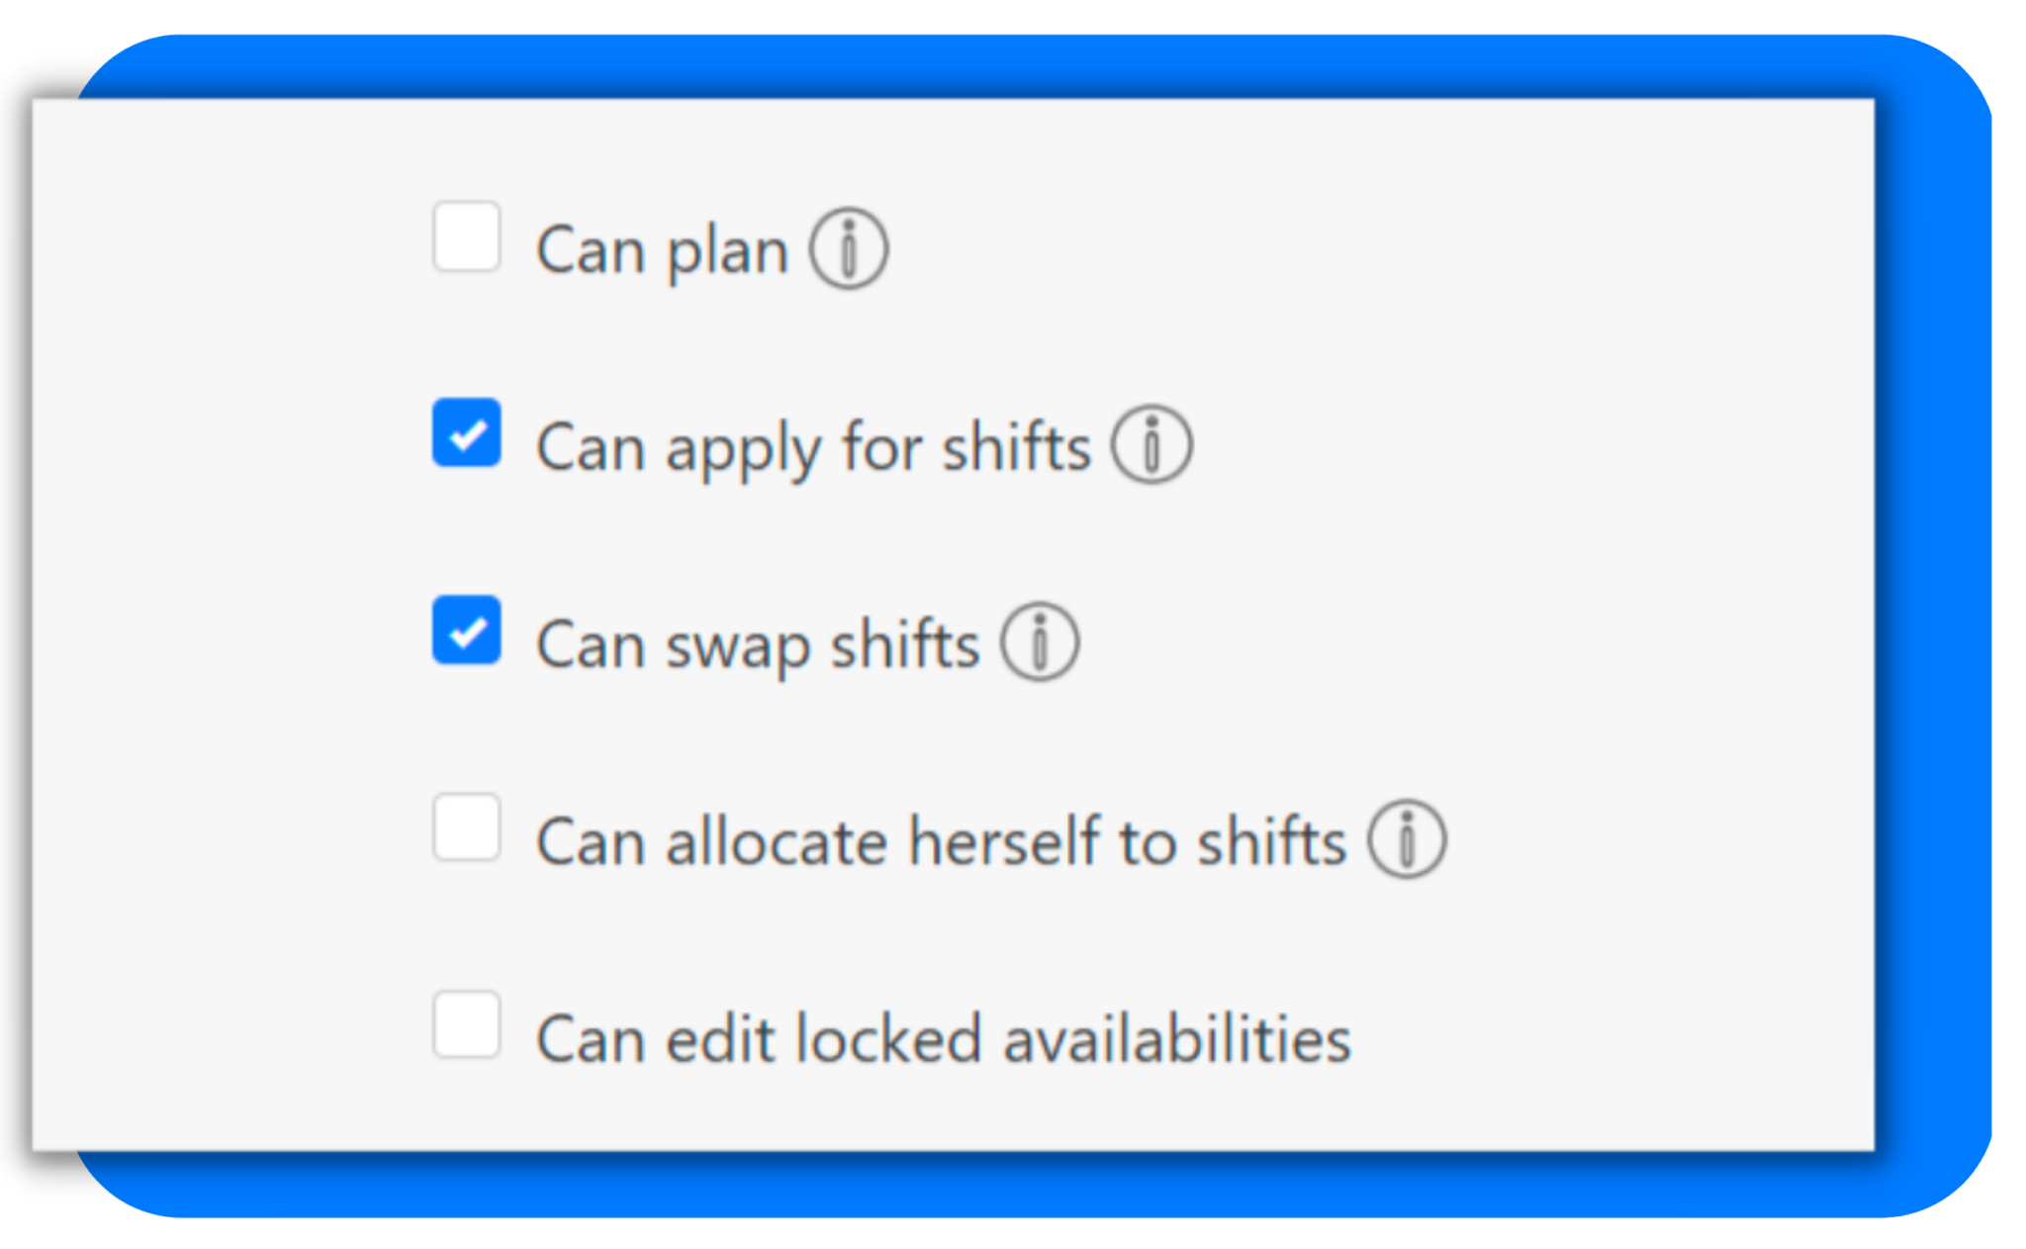2026x1249 pixels.
Task: Uncheck the Can apply for shifts option
Action: coord(465,433)
